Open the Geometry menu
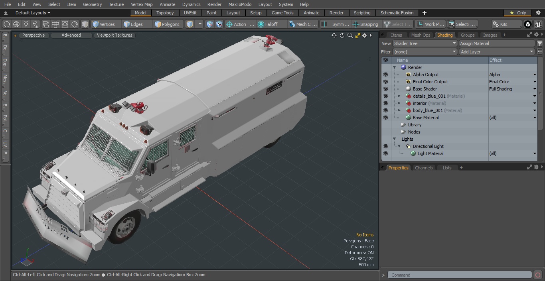The height and width of the screenshot is (281, 545). click(x=92, y=4)
